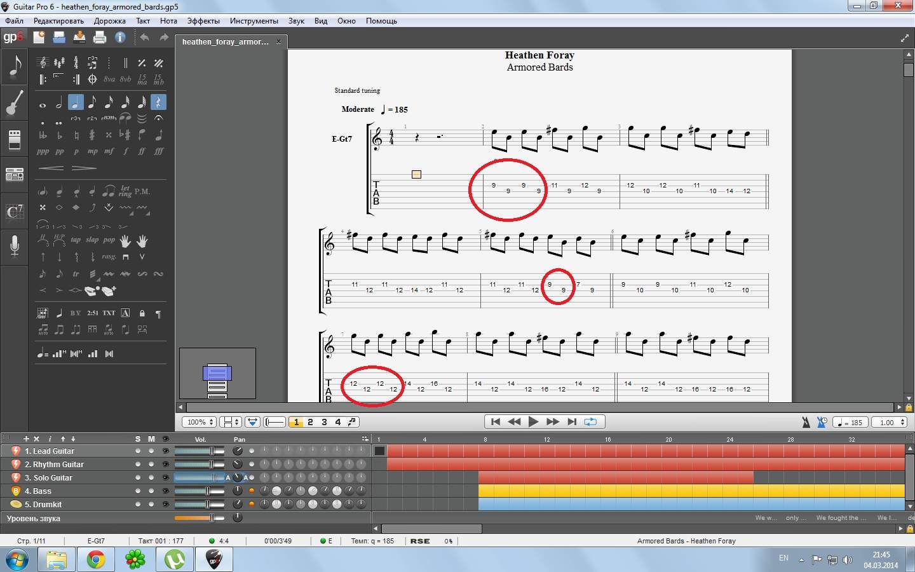Jump to the first bar
Screen dimensions: 915x572
coord(496,421)
